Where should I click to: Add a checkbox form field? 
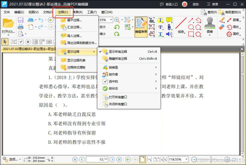point(21,42)
